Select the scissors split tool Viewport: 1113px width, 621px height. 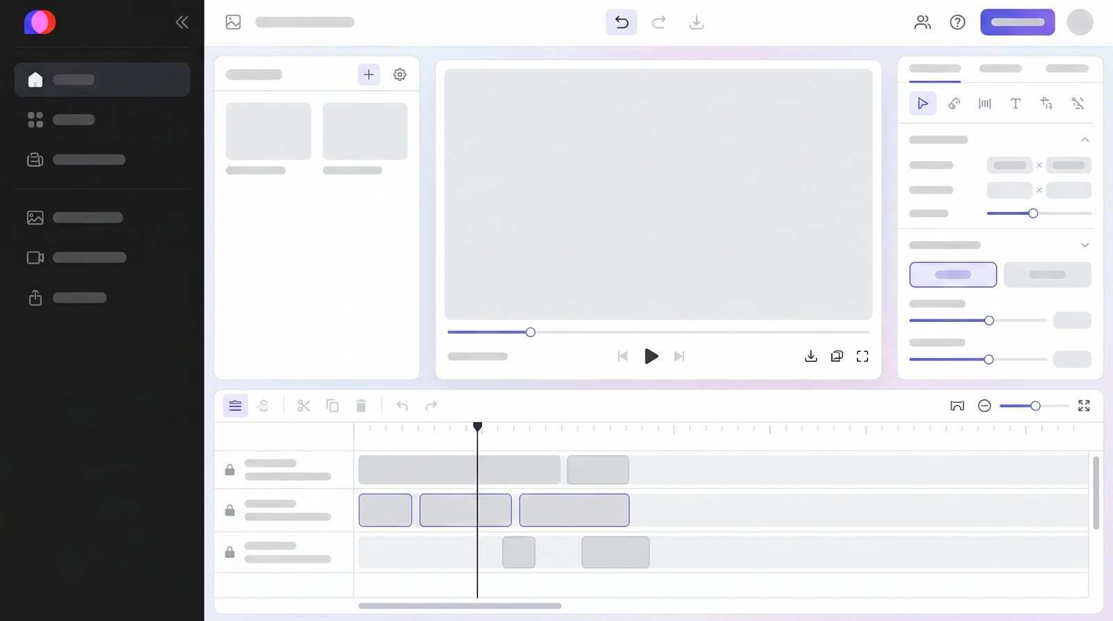pos(304,405)
